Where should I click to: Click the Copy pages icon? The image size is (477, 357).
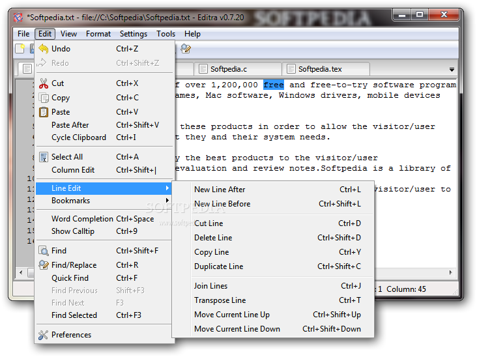click(x=44, y=98)
